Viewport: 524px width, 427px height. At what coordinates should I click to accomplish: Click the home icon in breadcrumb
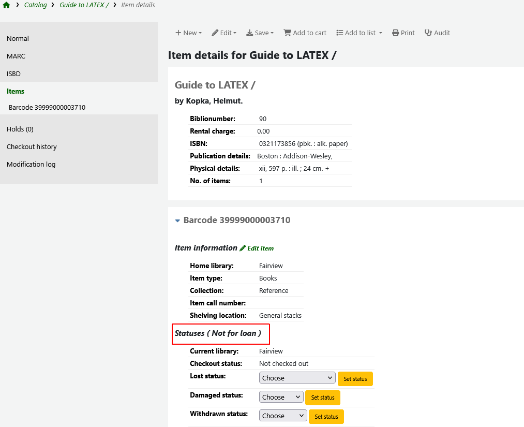coord(6,5)
